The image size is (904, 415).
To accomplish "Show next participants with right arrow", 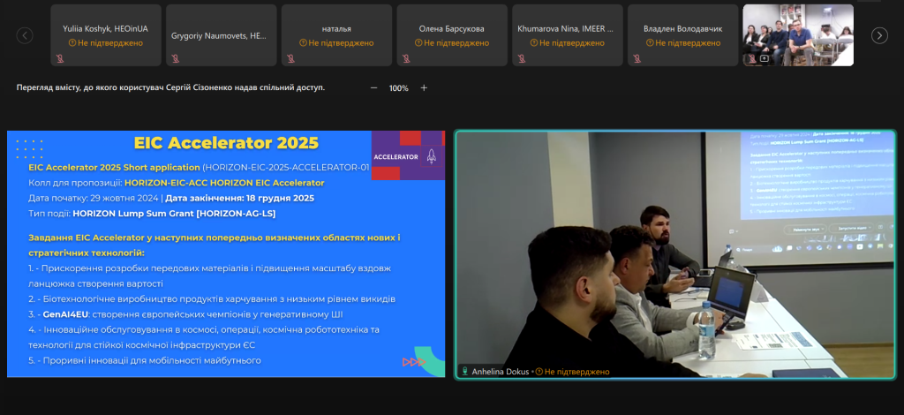I will pyautogui.click(x=879, y=35).
